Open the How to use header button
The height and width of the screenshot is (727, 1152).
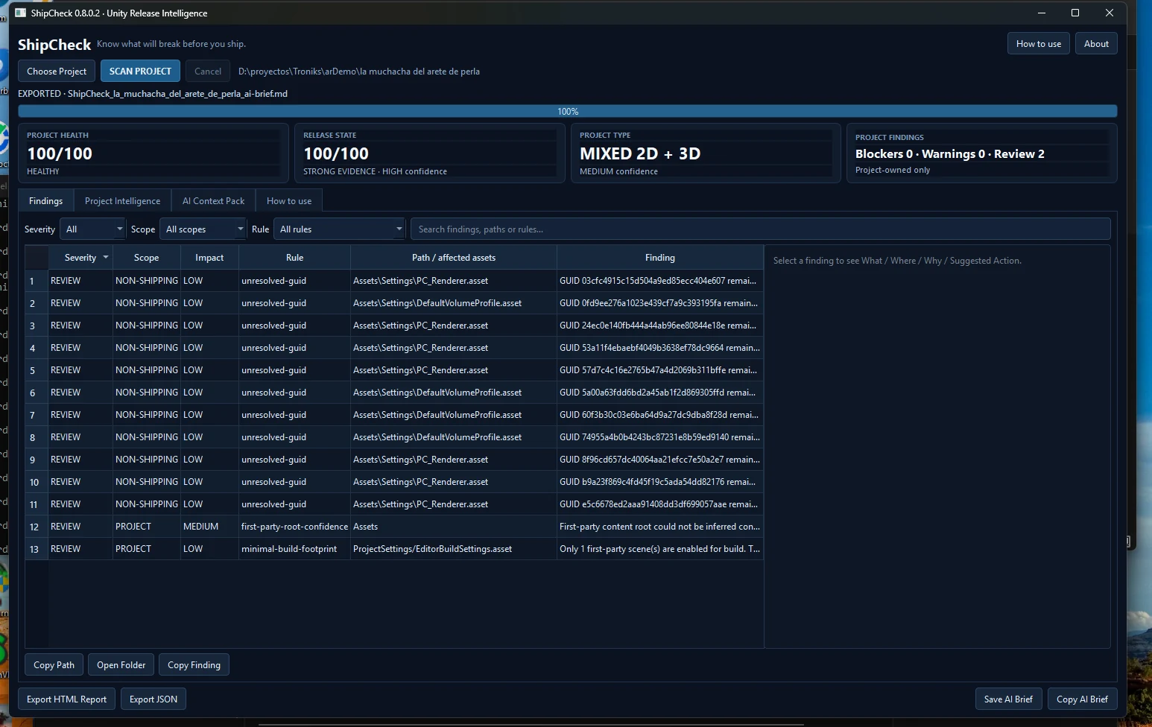tap(1039, 44)
